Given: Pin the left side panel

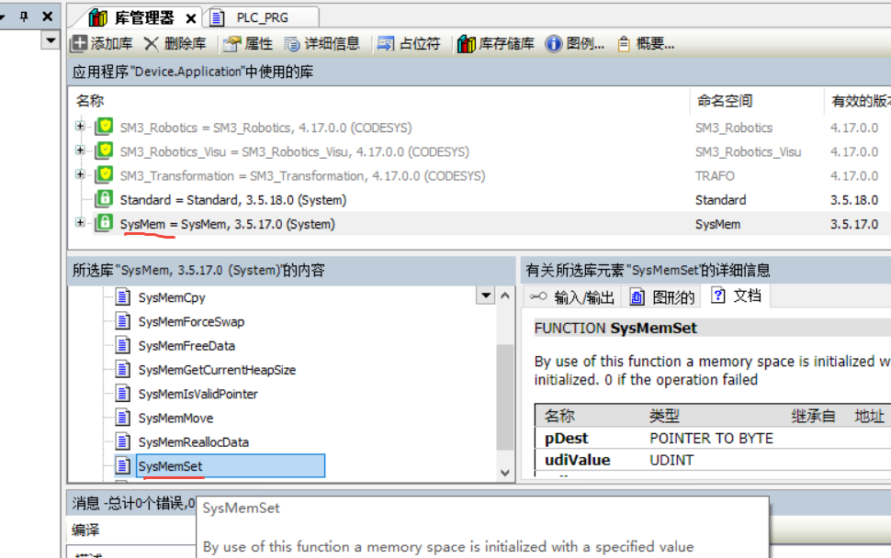Looking at the screenshot, I should click(24, 17).
